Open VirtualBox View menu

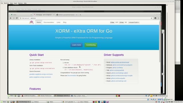tap(11, 3)
